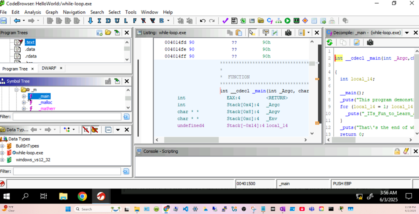Open the Data Type Manager menu dropdown triangle

118,130
